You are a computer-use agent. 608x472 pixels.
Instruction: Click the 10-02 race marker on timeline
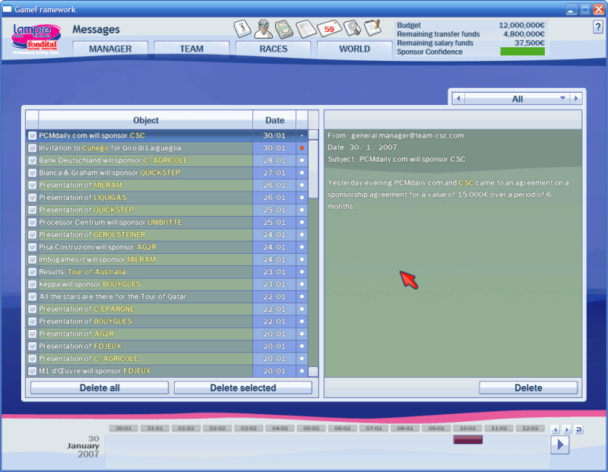point(467,440)
